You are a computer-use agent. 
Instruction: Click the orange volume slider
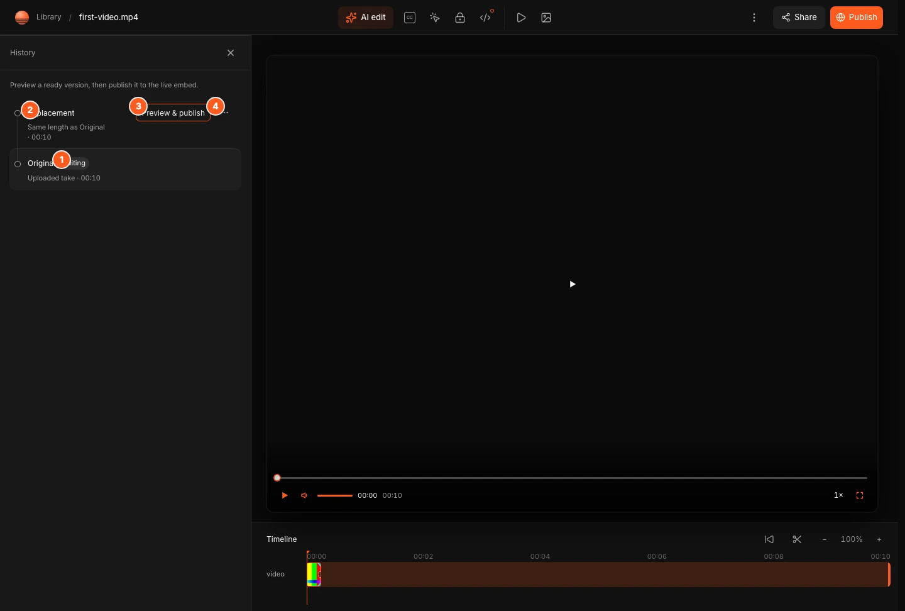(x=334, y=495)
